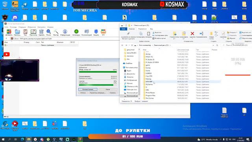Click Pause (Пауза) in archiving dialog
252x142 pixels.
point(108,89)
